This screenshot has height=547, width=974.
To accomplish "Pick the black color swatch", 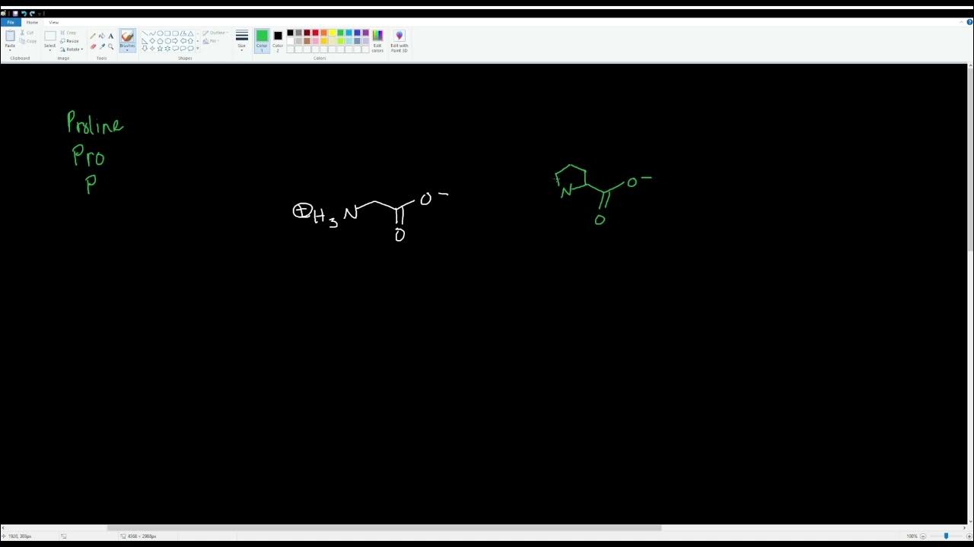I will (290, 33).
